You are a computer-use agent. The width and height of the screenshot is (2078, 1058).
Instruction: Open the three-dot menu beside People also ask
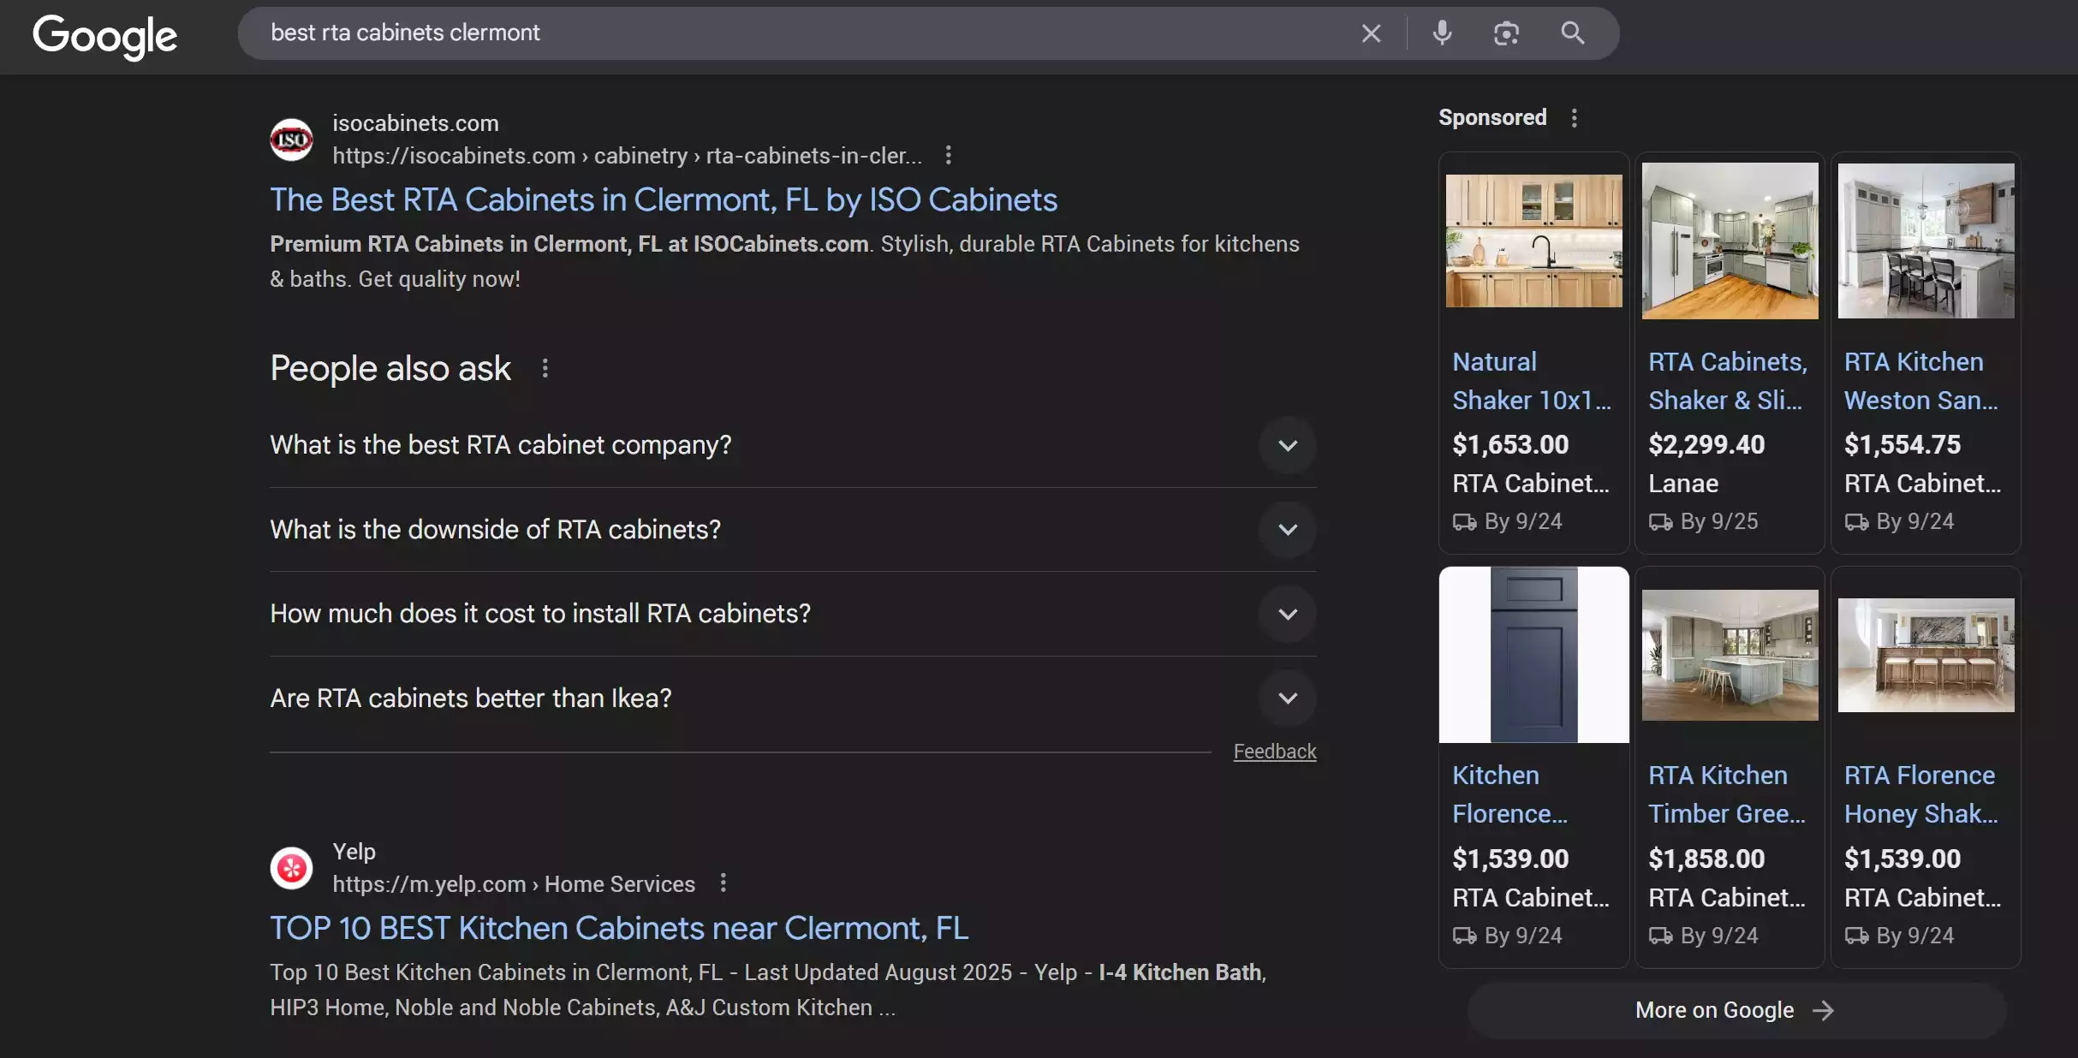(x=545, y=368)
